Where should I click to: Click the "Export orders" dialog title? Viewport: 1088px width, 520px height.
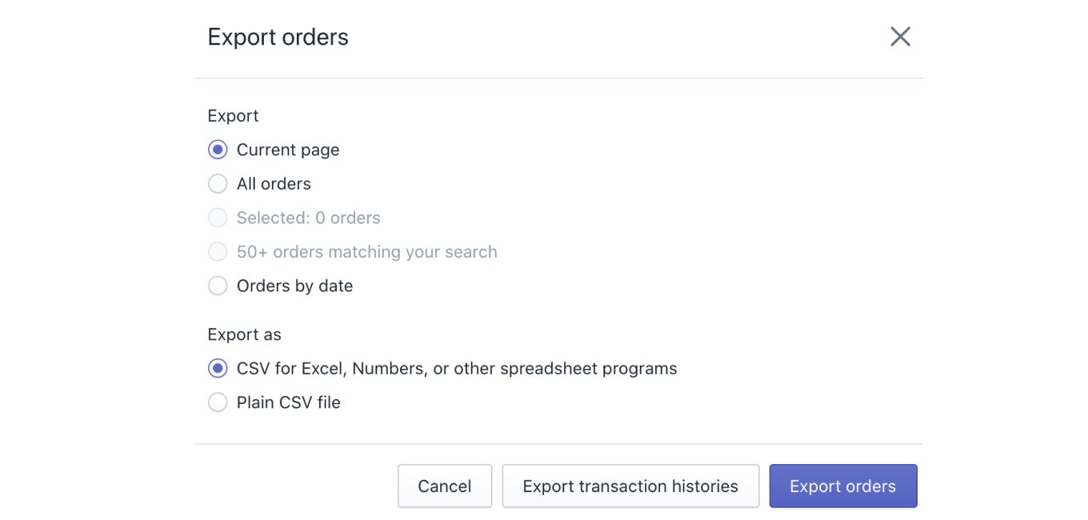click(x=278, y=38)
